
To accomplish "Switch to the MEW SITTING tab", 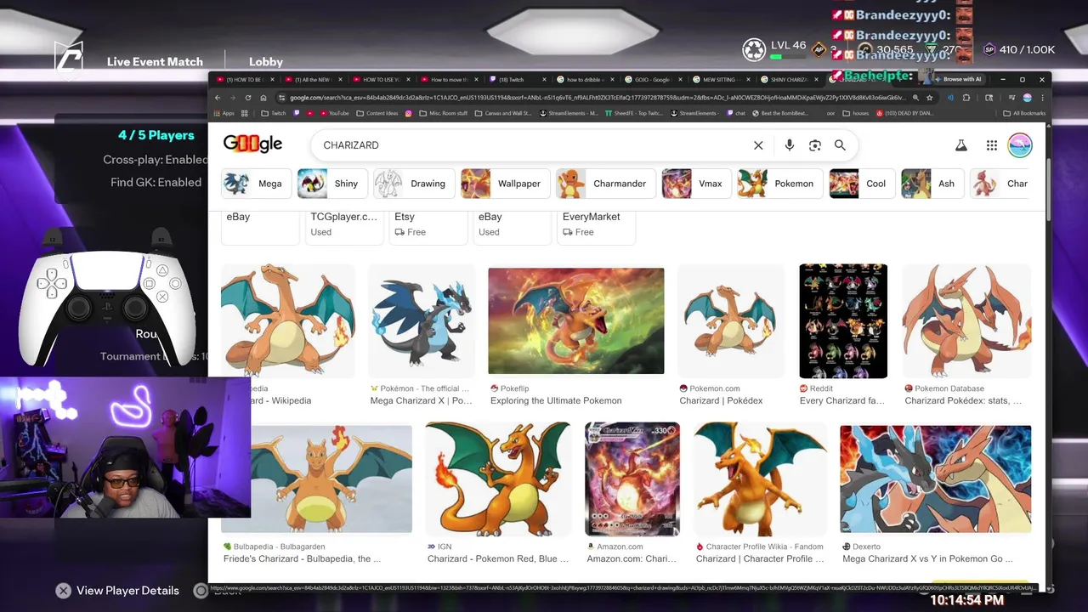I will (x=719, y=80).
